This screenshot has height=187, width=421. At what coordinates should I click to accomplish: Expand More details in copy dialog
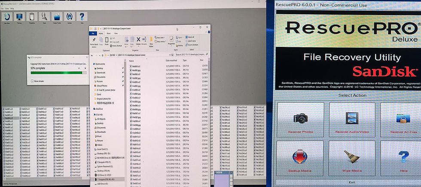(x=37, y=81)
